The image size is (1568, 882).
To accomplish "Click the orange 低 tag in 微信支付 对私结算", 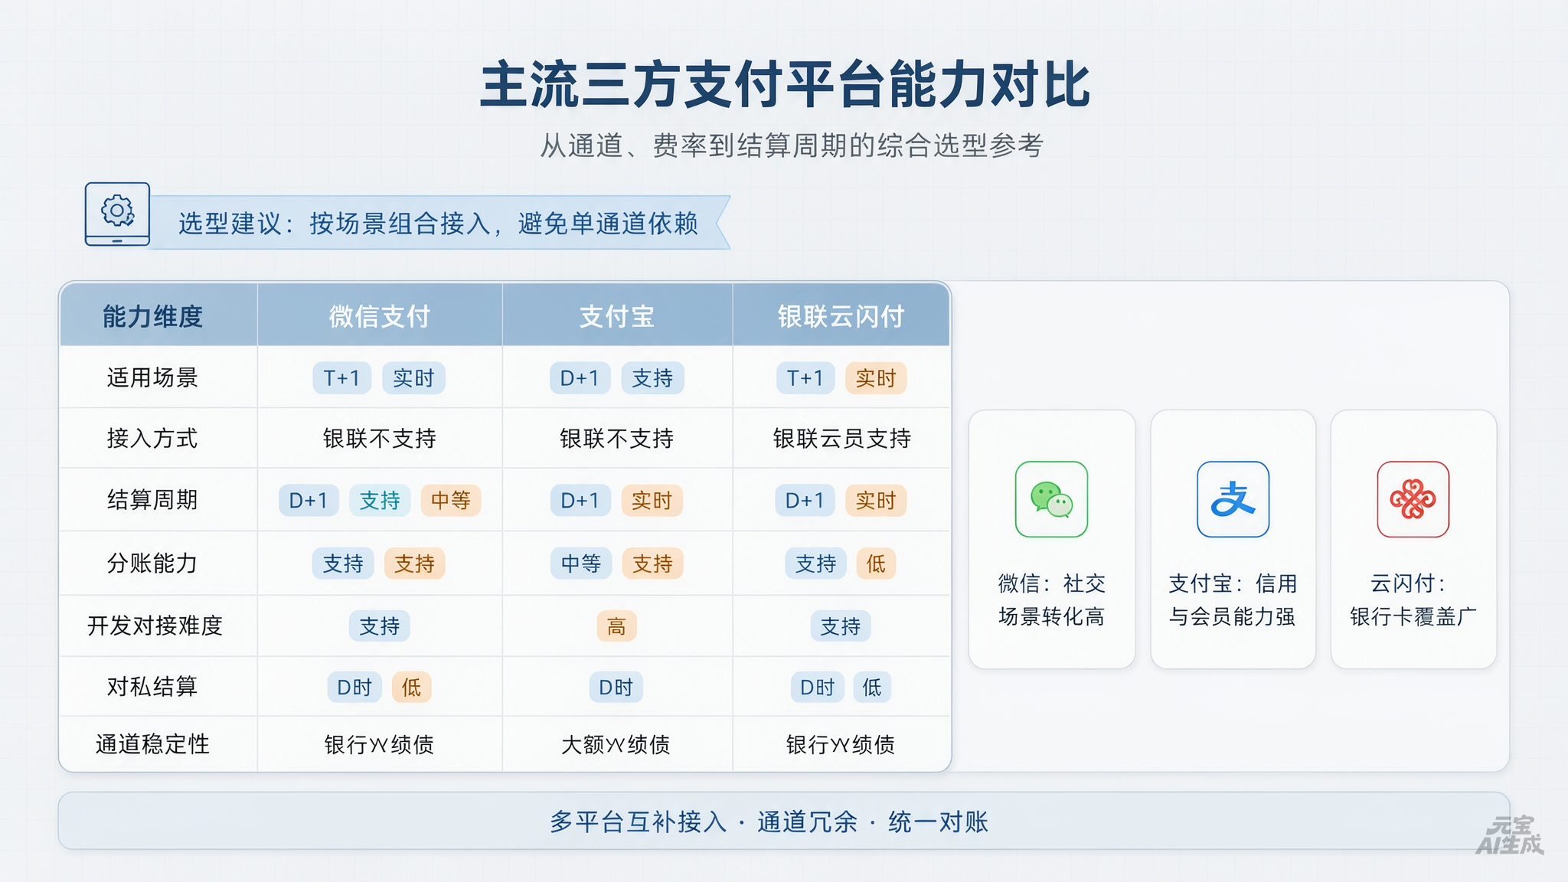I will pos(411,688).
